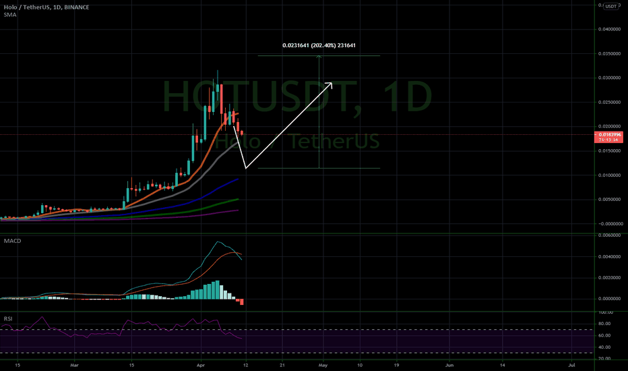Image resolution: width=628 pixels, height=371 pixels.
Task: Click the 0.0250000 price axis label
Action: [609, 103]
